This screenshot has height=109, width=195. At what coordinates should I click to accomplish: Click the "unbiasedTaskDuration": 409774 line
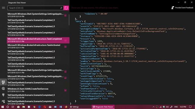(98, 94)
